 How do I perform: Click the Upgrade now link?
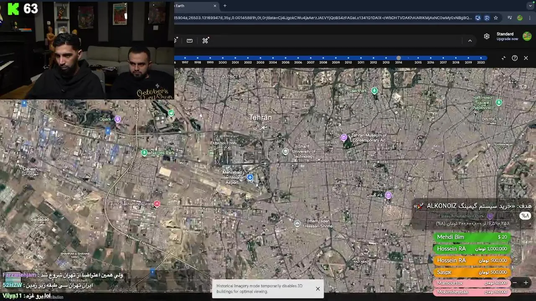507,39
